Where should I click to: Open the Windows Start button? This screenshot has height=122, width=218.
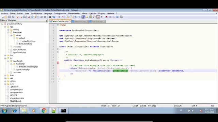tap(4, 111)
